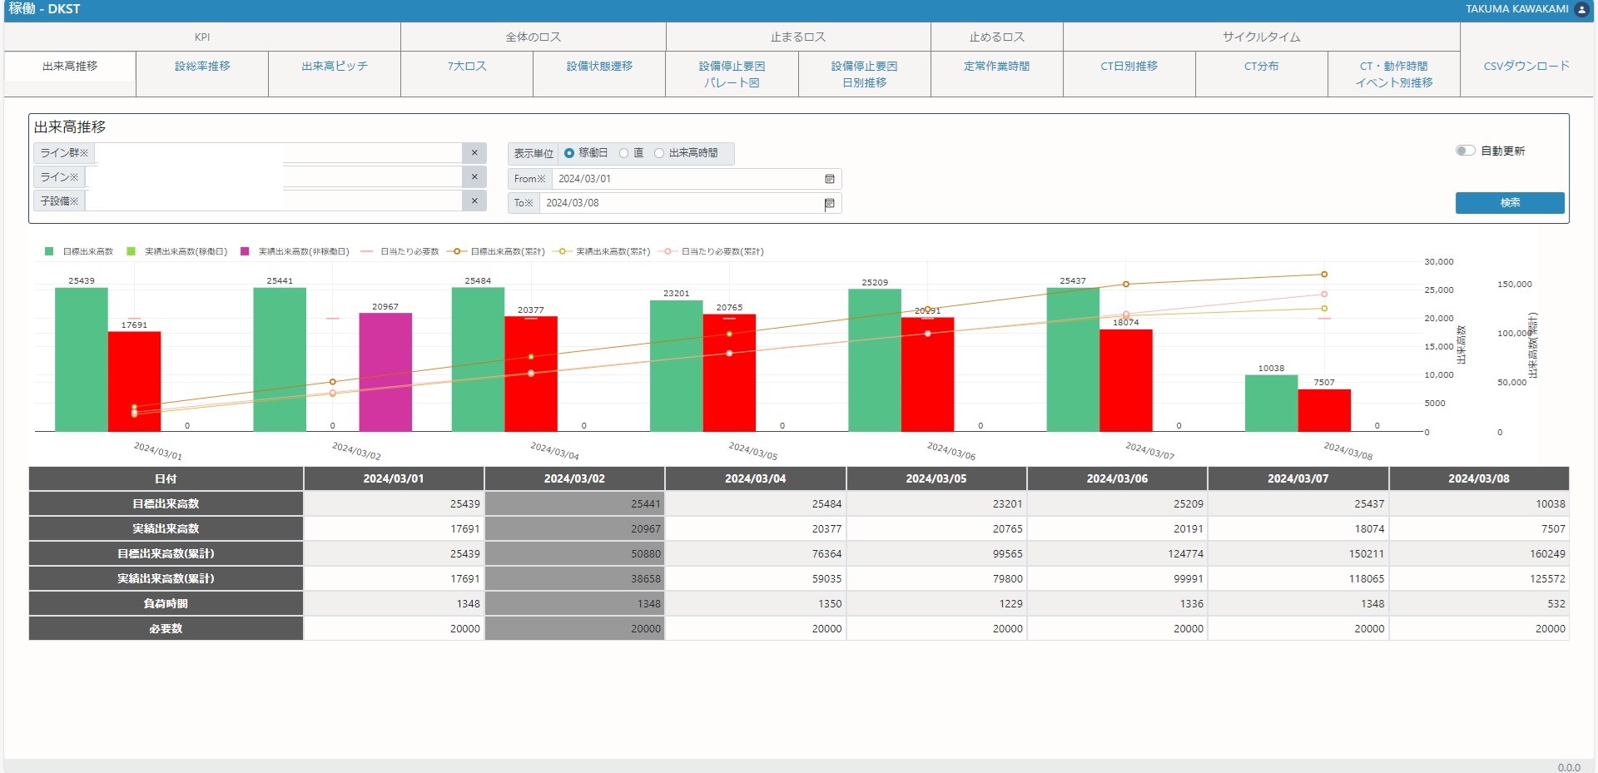Select the 出来高時間 radio option
The image size is (1598, 773).
[659, 153]
